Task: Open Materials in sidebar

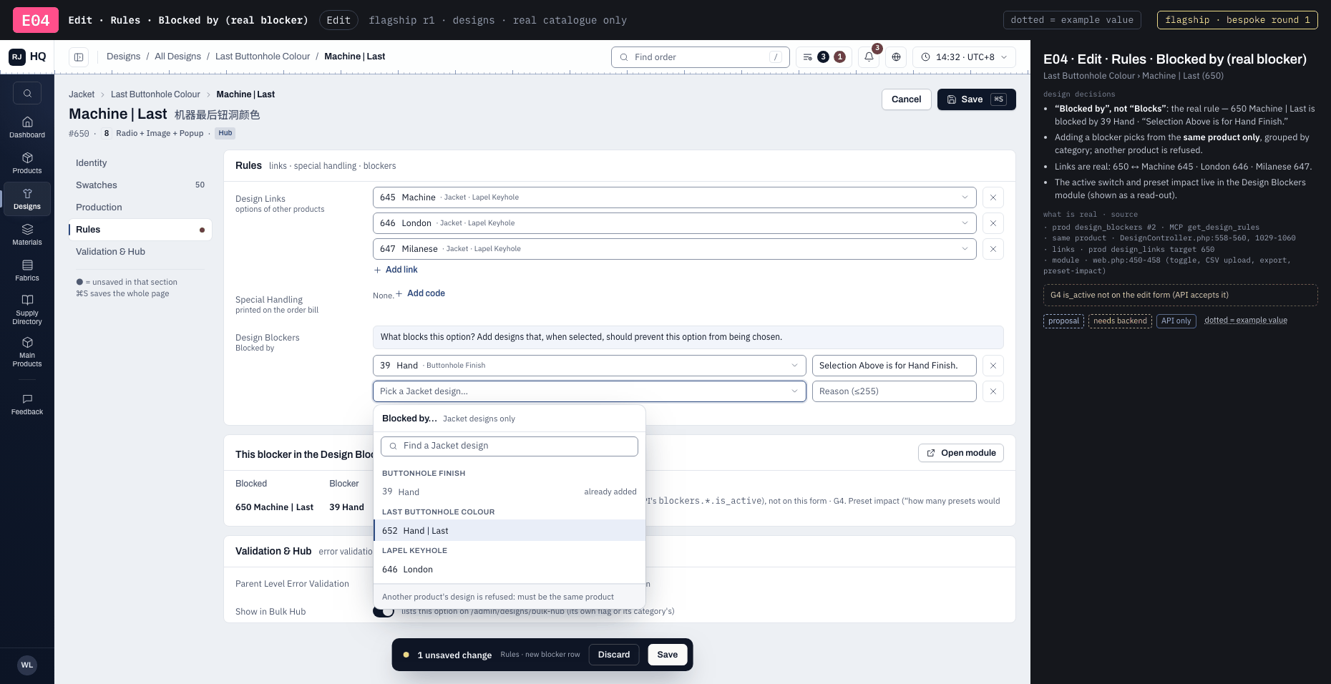Action: (x=27, y=235)
